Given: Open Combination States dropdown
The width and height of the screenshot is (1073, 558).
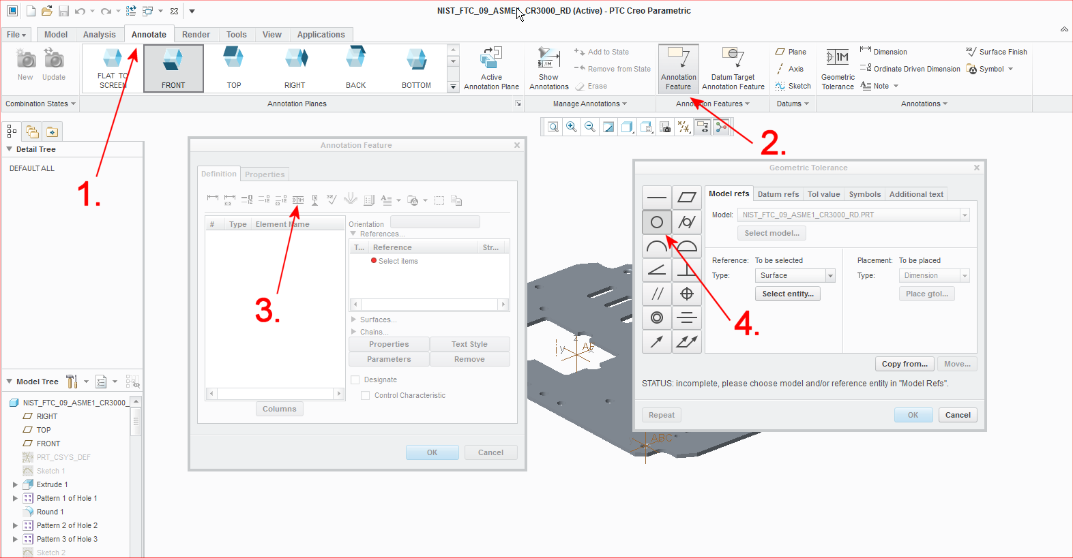Looking at the screenshot, I should pyautogui.click(x=40, y=104).
